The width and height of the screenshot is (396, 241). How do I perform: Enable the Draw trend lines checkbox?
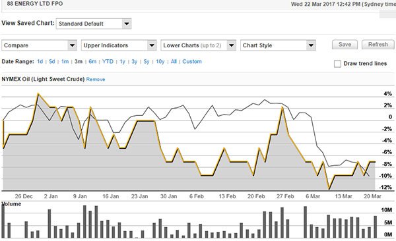(337, 64)
